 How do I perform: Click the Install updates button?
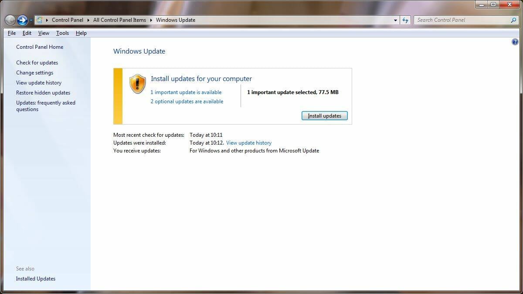pyautogui.click(x=325, y=116)
